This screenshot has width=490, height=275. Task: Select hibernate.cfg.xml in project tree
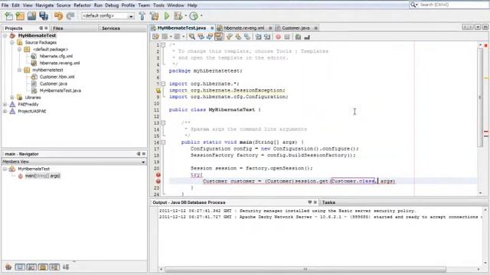click(56, 56)
